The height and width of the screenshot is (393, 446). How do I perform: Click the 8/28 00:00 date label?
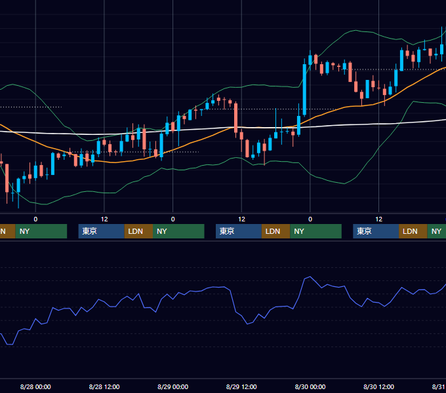point(35,386)
